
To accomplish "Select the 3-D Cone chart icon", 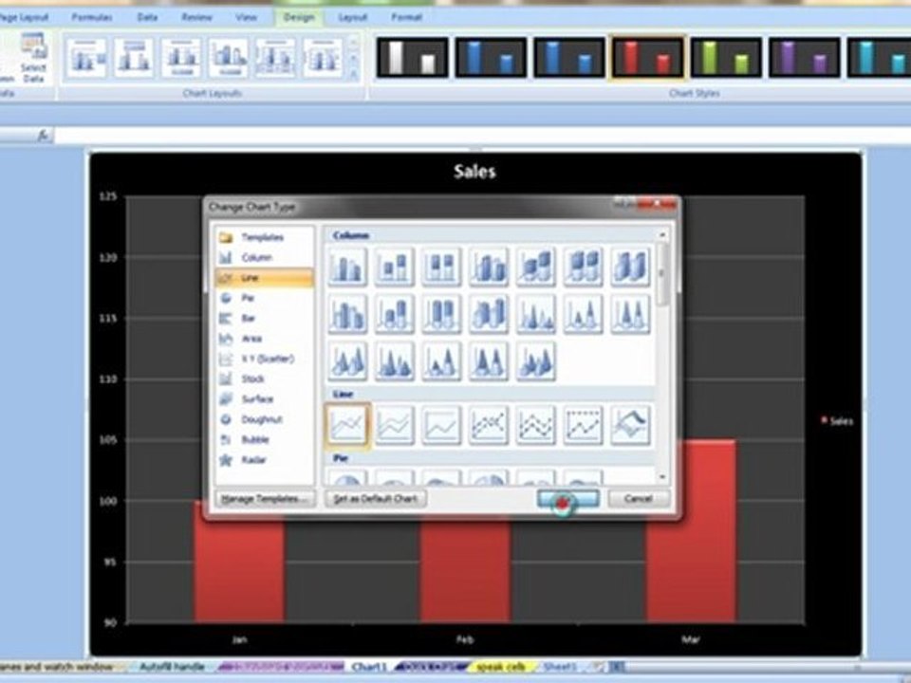I will [x=347, y=361].
